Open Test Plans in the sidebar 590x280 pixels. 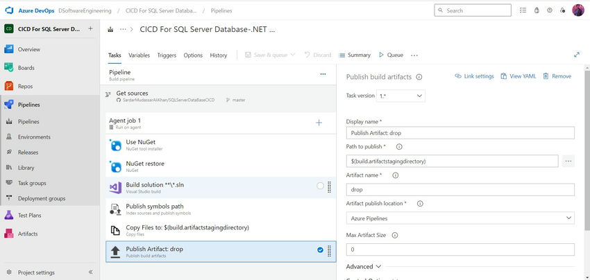(x=29, y=215)
